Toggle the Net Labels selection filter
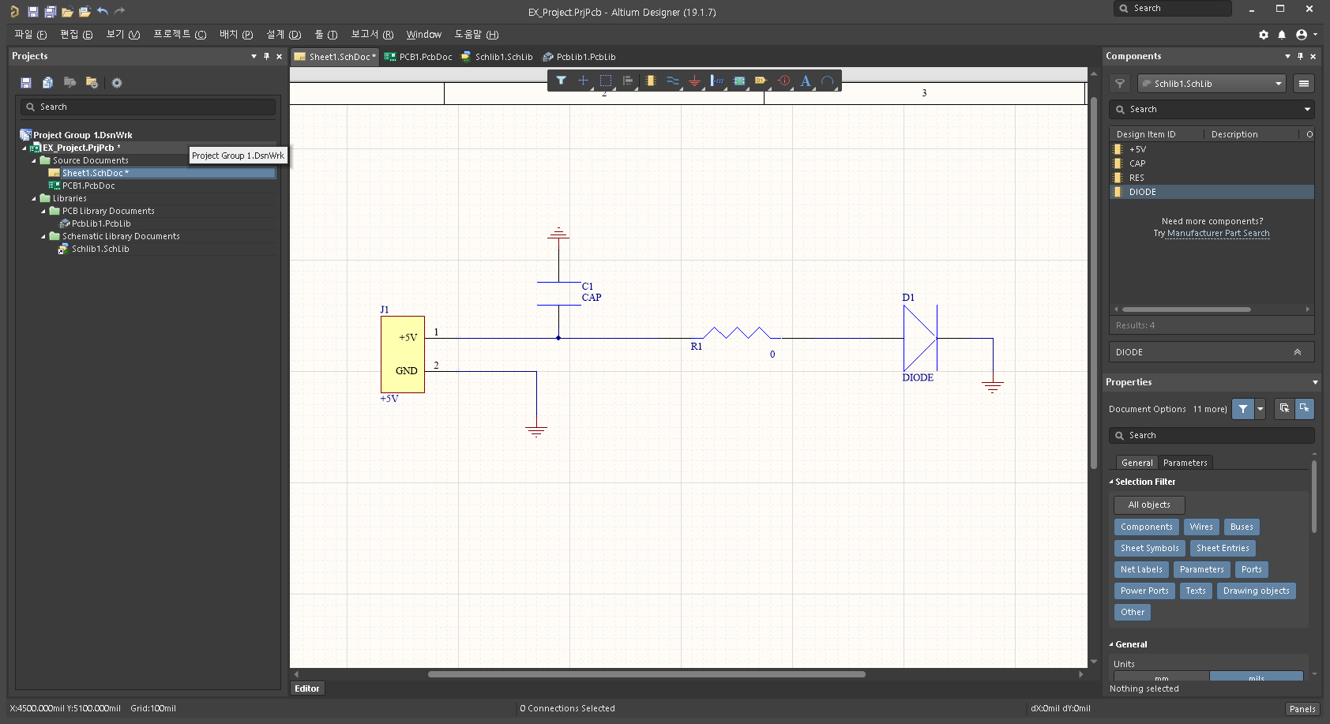Viewport: 1330px width, 724px height. 1141,569
